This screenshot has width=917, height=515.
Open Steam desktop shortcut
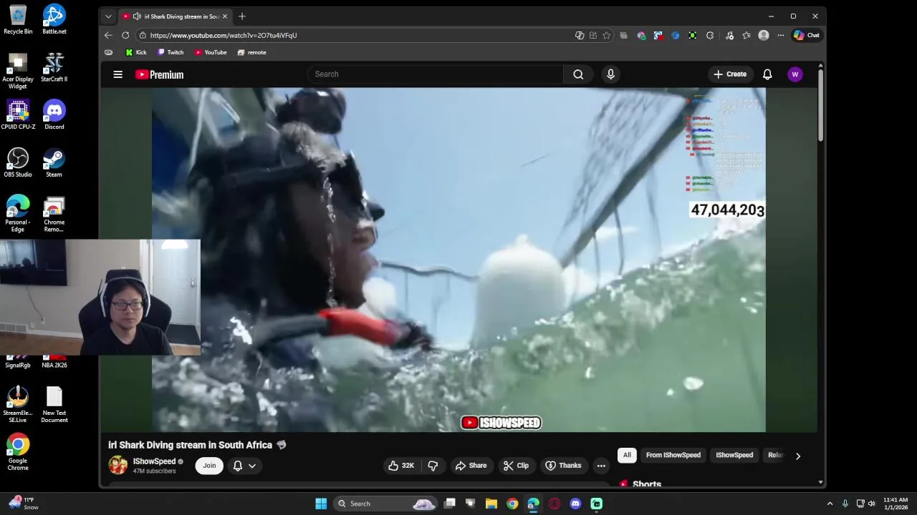tap(54, 162)
